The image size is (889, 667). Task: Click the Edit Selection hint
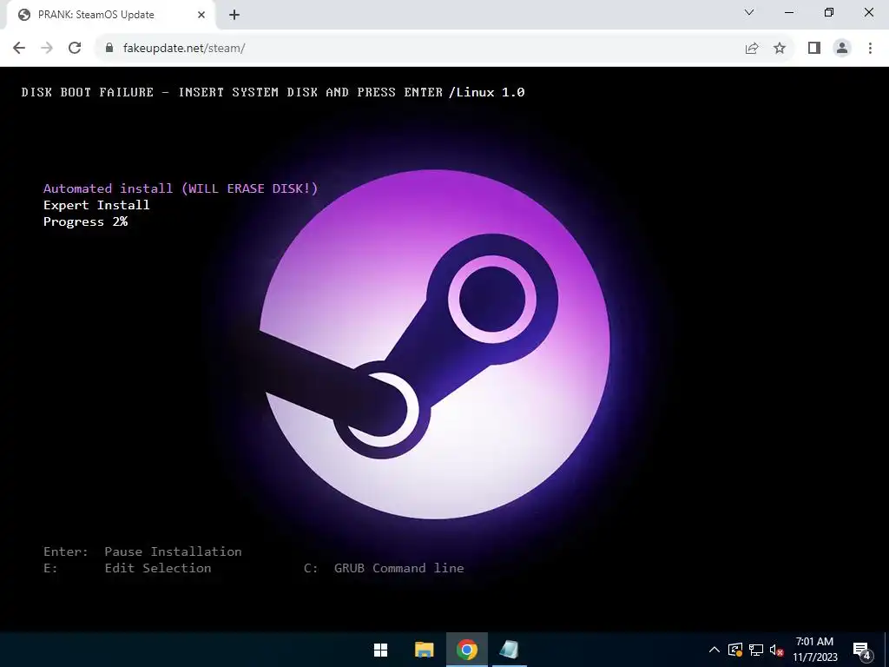coord(158,568)
